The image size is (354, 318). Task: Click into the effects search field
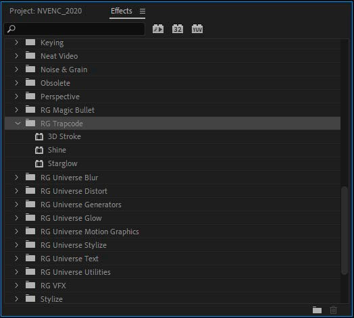74,29
